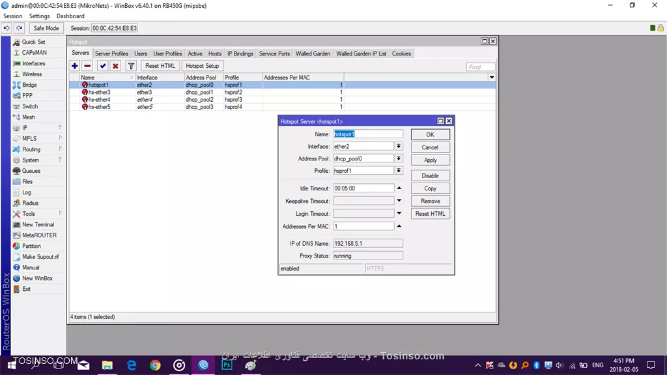The image size is (667, 375).
Task: Click OK in Hotspot Server dialog
Action: (430, 134)
